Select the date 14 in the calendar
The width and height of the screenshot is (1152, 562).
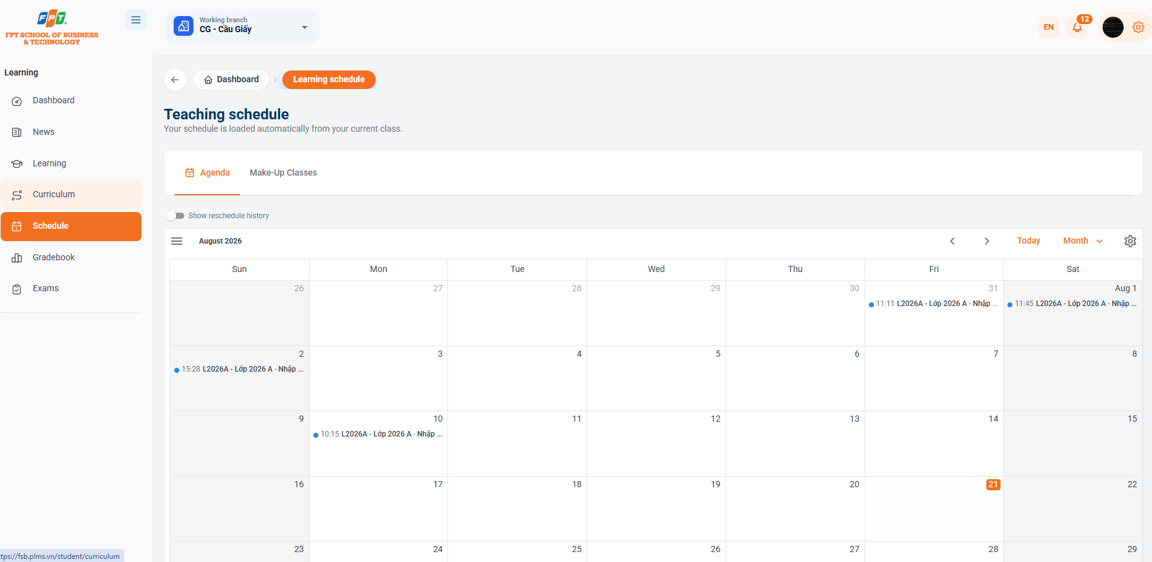(993, 419)
